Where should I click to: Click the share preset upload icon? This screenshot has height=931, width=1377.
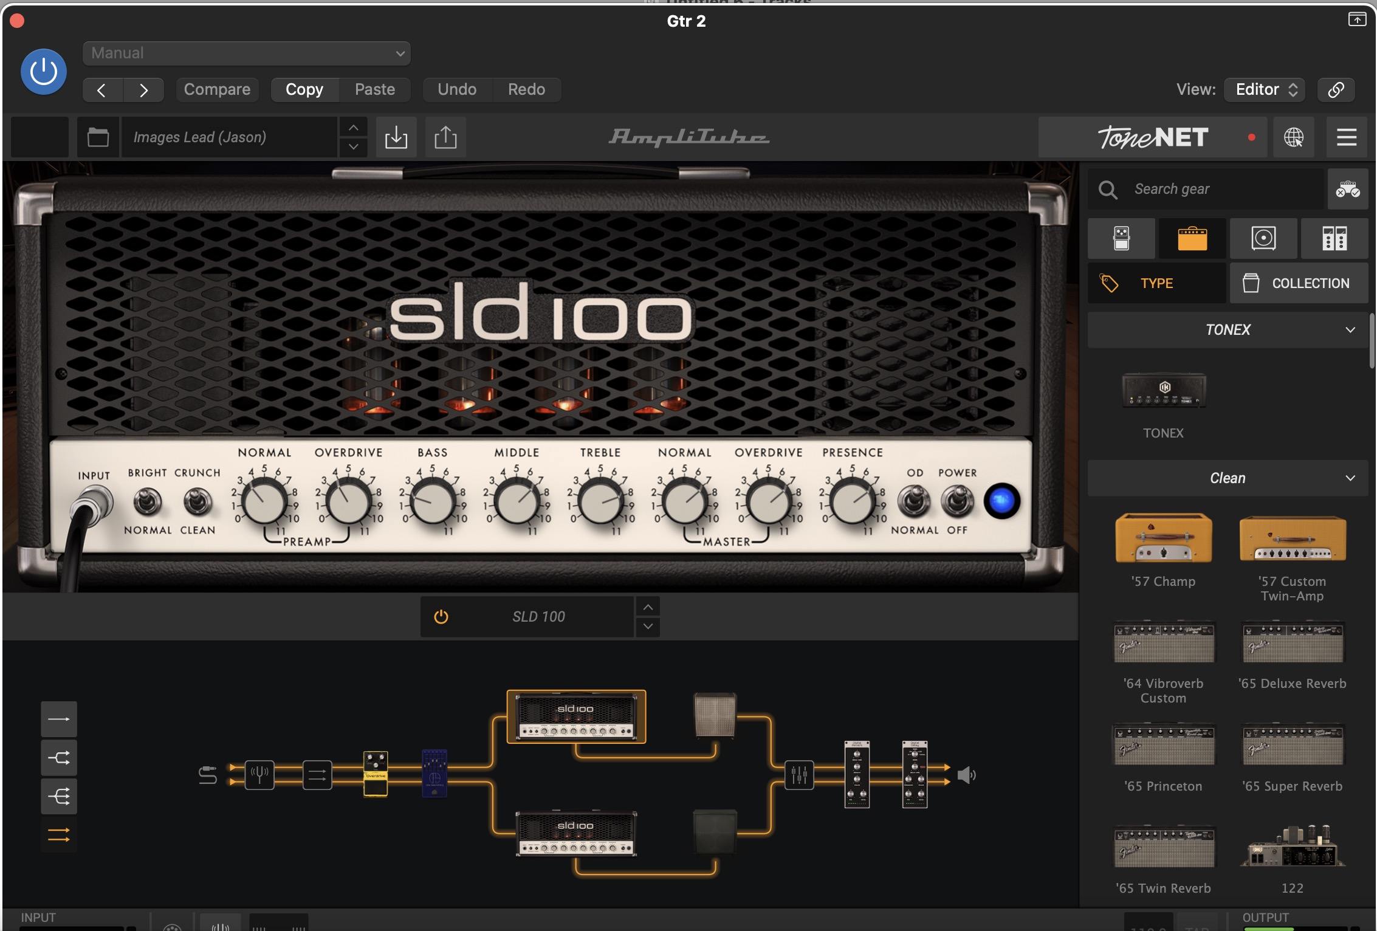(x=445, y=137)
